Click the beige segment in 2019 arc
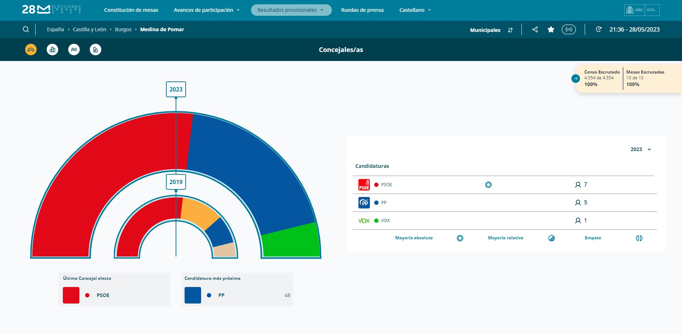This screenshot has height=334, width=682. [224, 250]
